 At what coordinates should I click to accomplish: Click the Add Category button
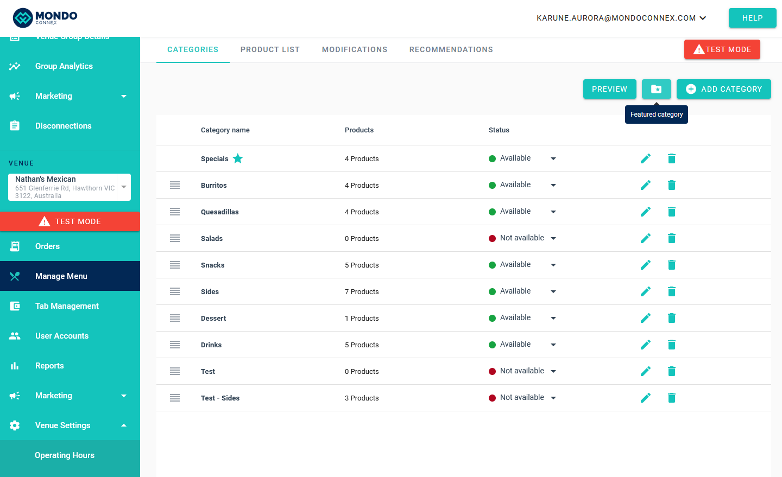723,89
